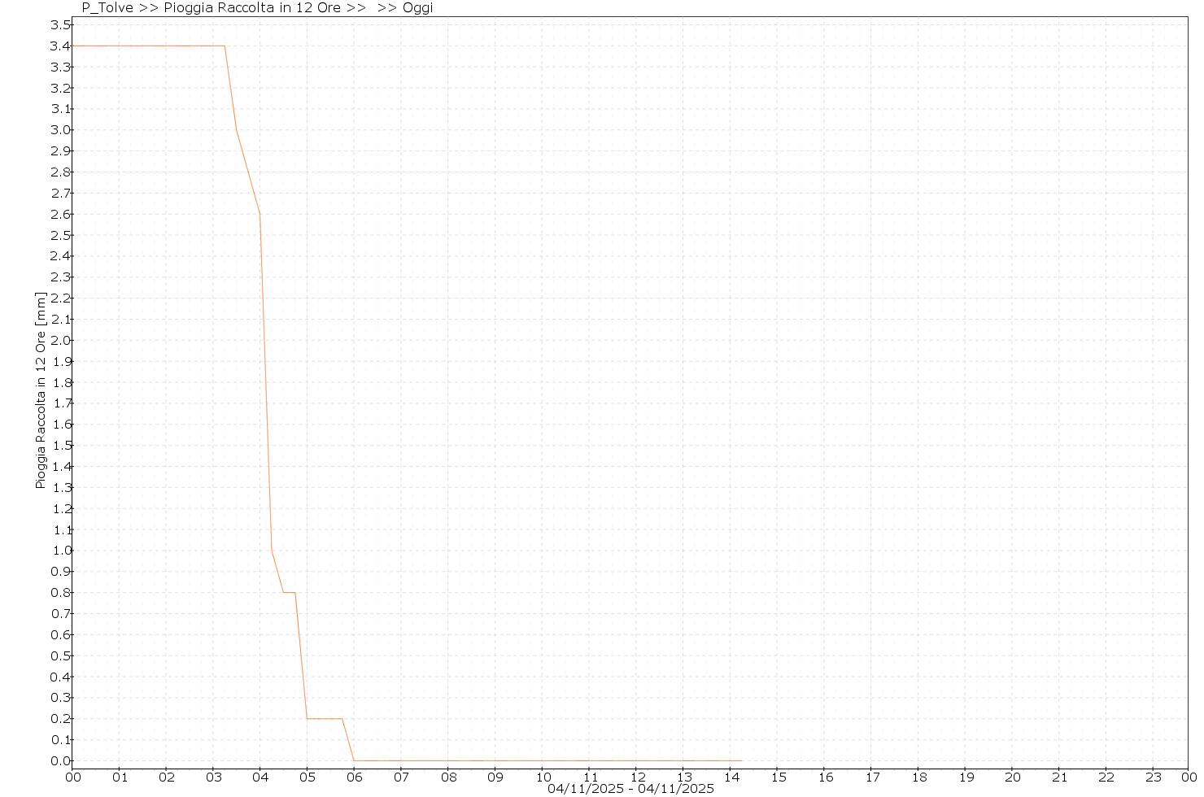Image resolution: width=1204 pixels, height=797 pixels.
Task: Click the end of the zero line after 14
Action: pyautogui.click(x=741, y=761)
